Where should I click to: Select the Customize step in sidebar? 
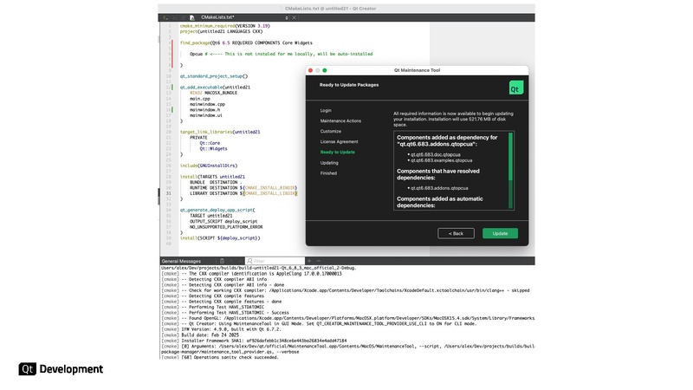tap(331, 132)
